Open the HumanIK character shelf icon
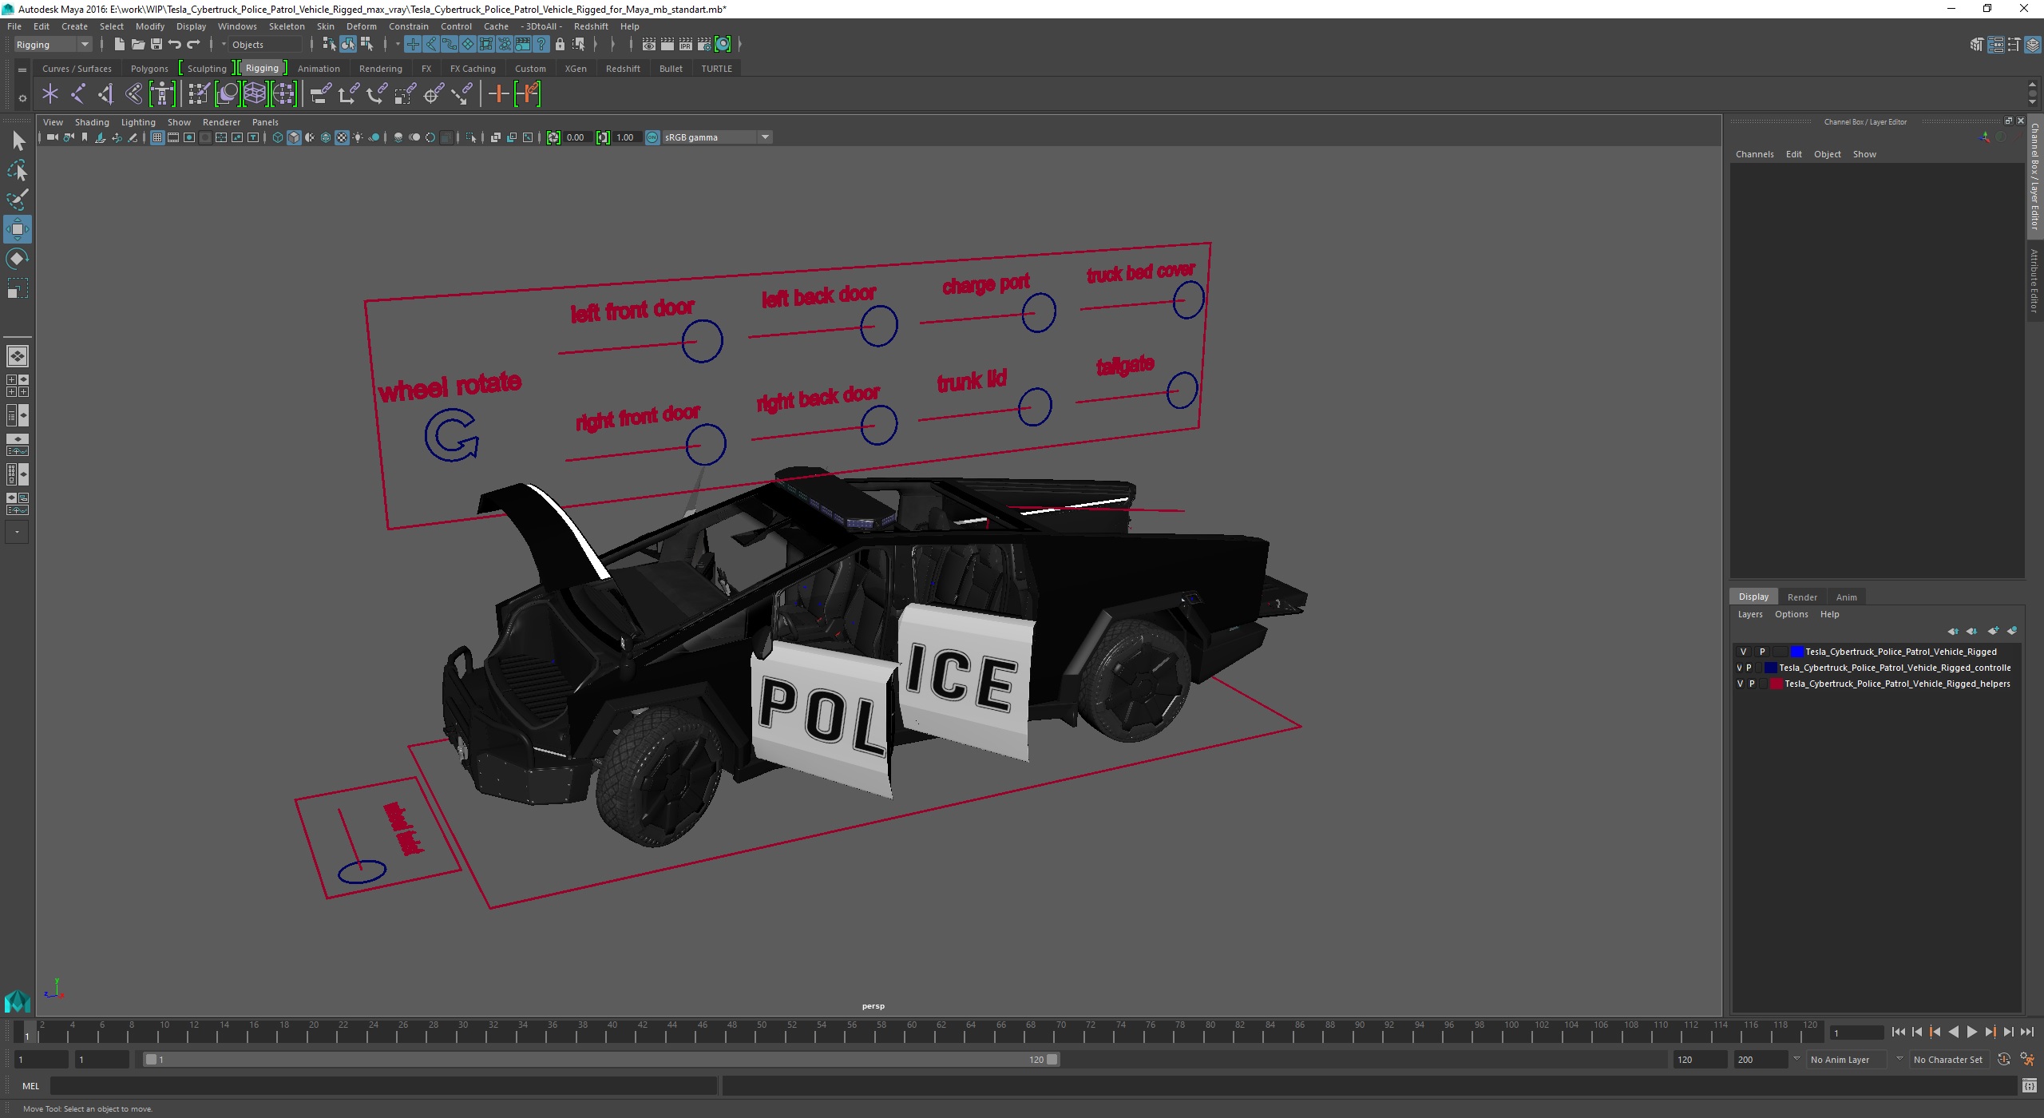 pos(162,94)
